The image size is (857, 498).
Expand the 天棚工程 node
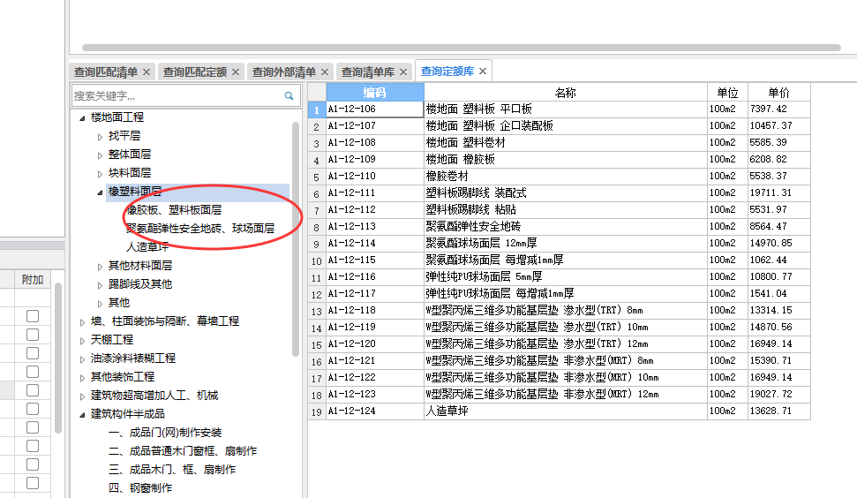coord(82,341)
